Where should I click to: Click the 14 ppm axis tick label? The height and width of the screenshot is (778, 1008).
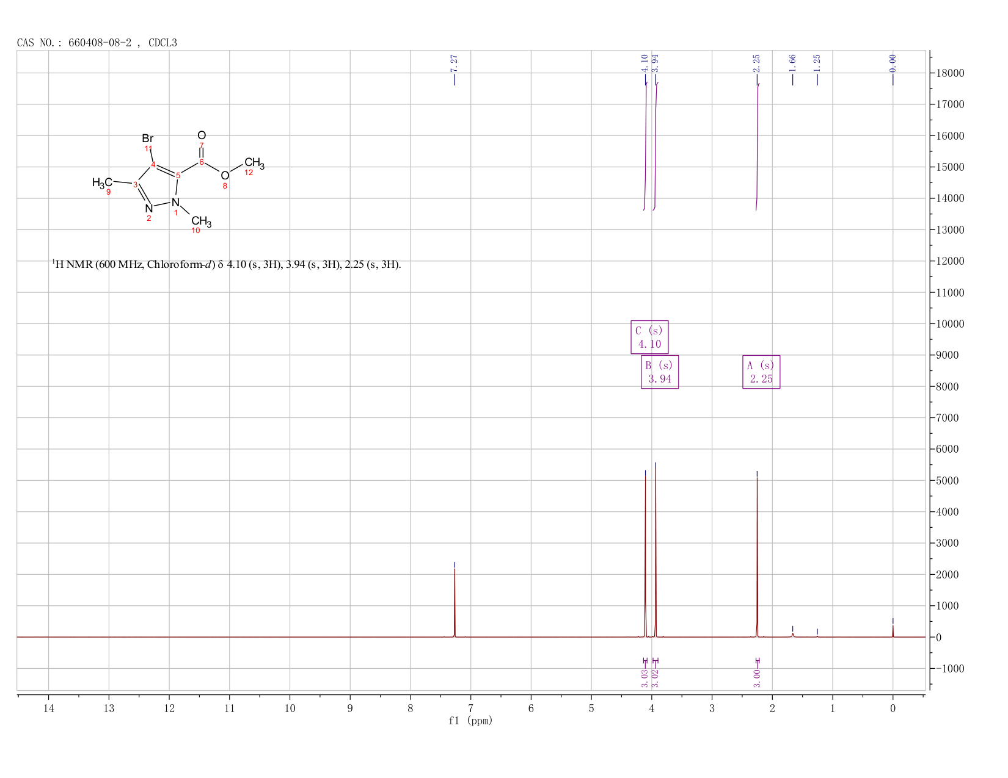point(49,708)
